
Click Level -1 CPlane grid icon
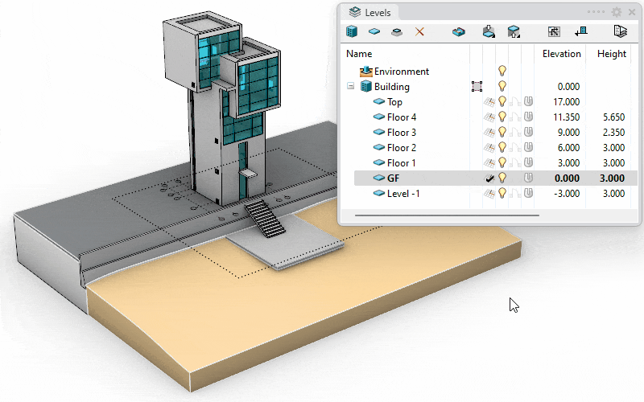pyautogui.click(x=489, y=194)
